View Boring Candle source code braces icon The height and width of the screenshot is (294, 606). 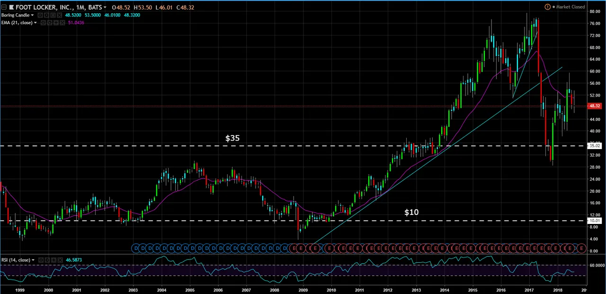(x=53, y=15)
